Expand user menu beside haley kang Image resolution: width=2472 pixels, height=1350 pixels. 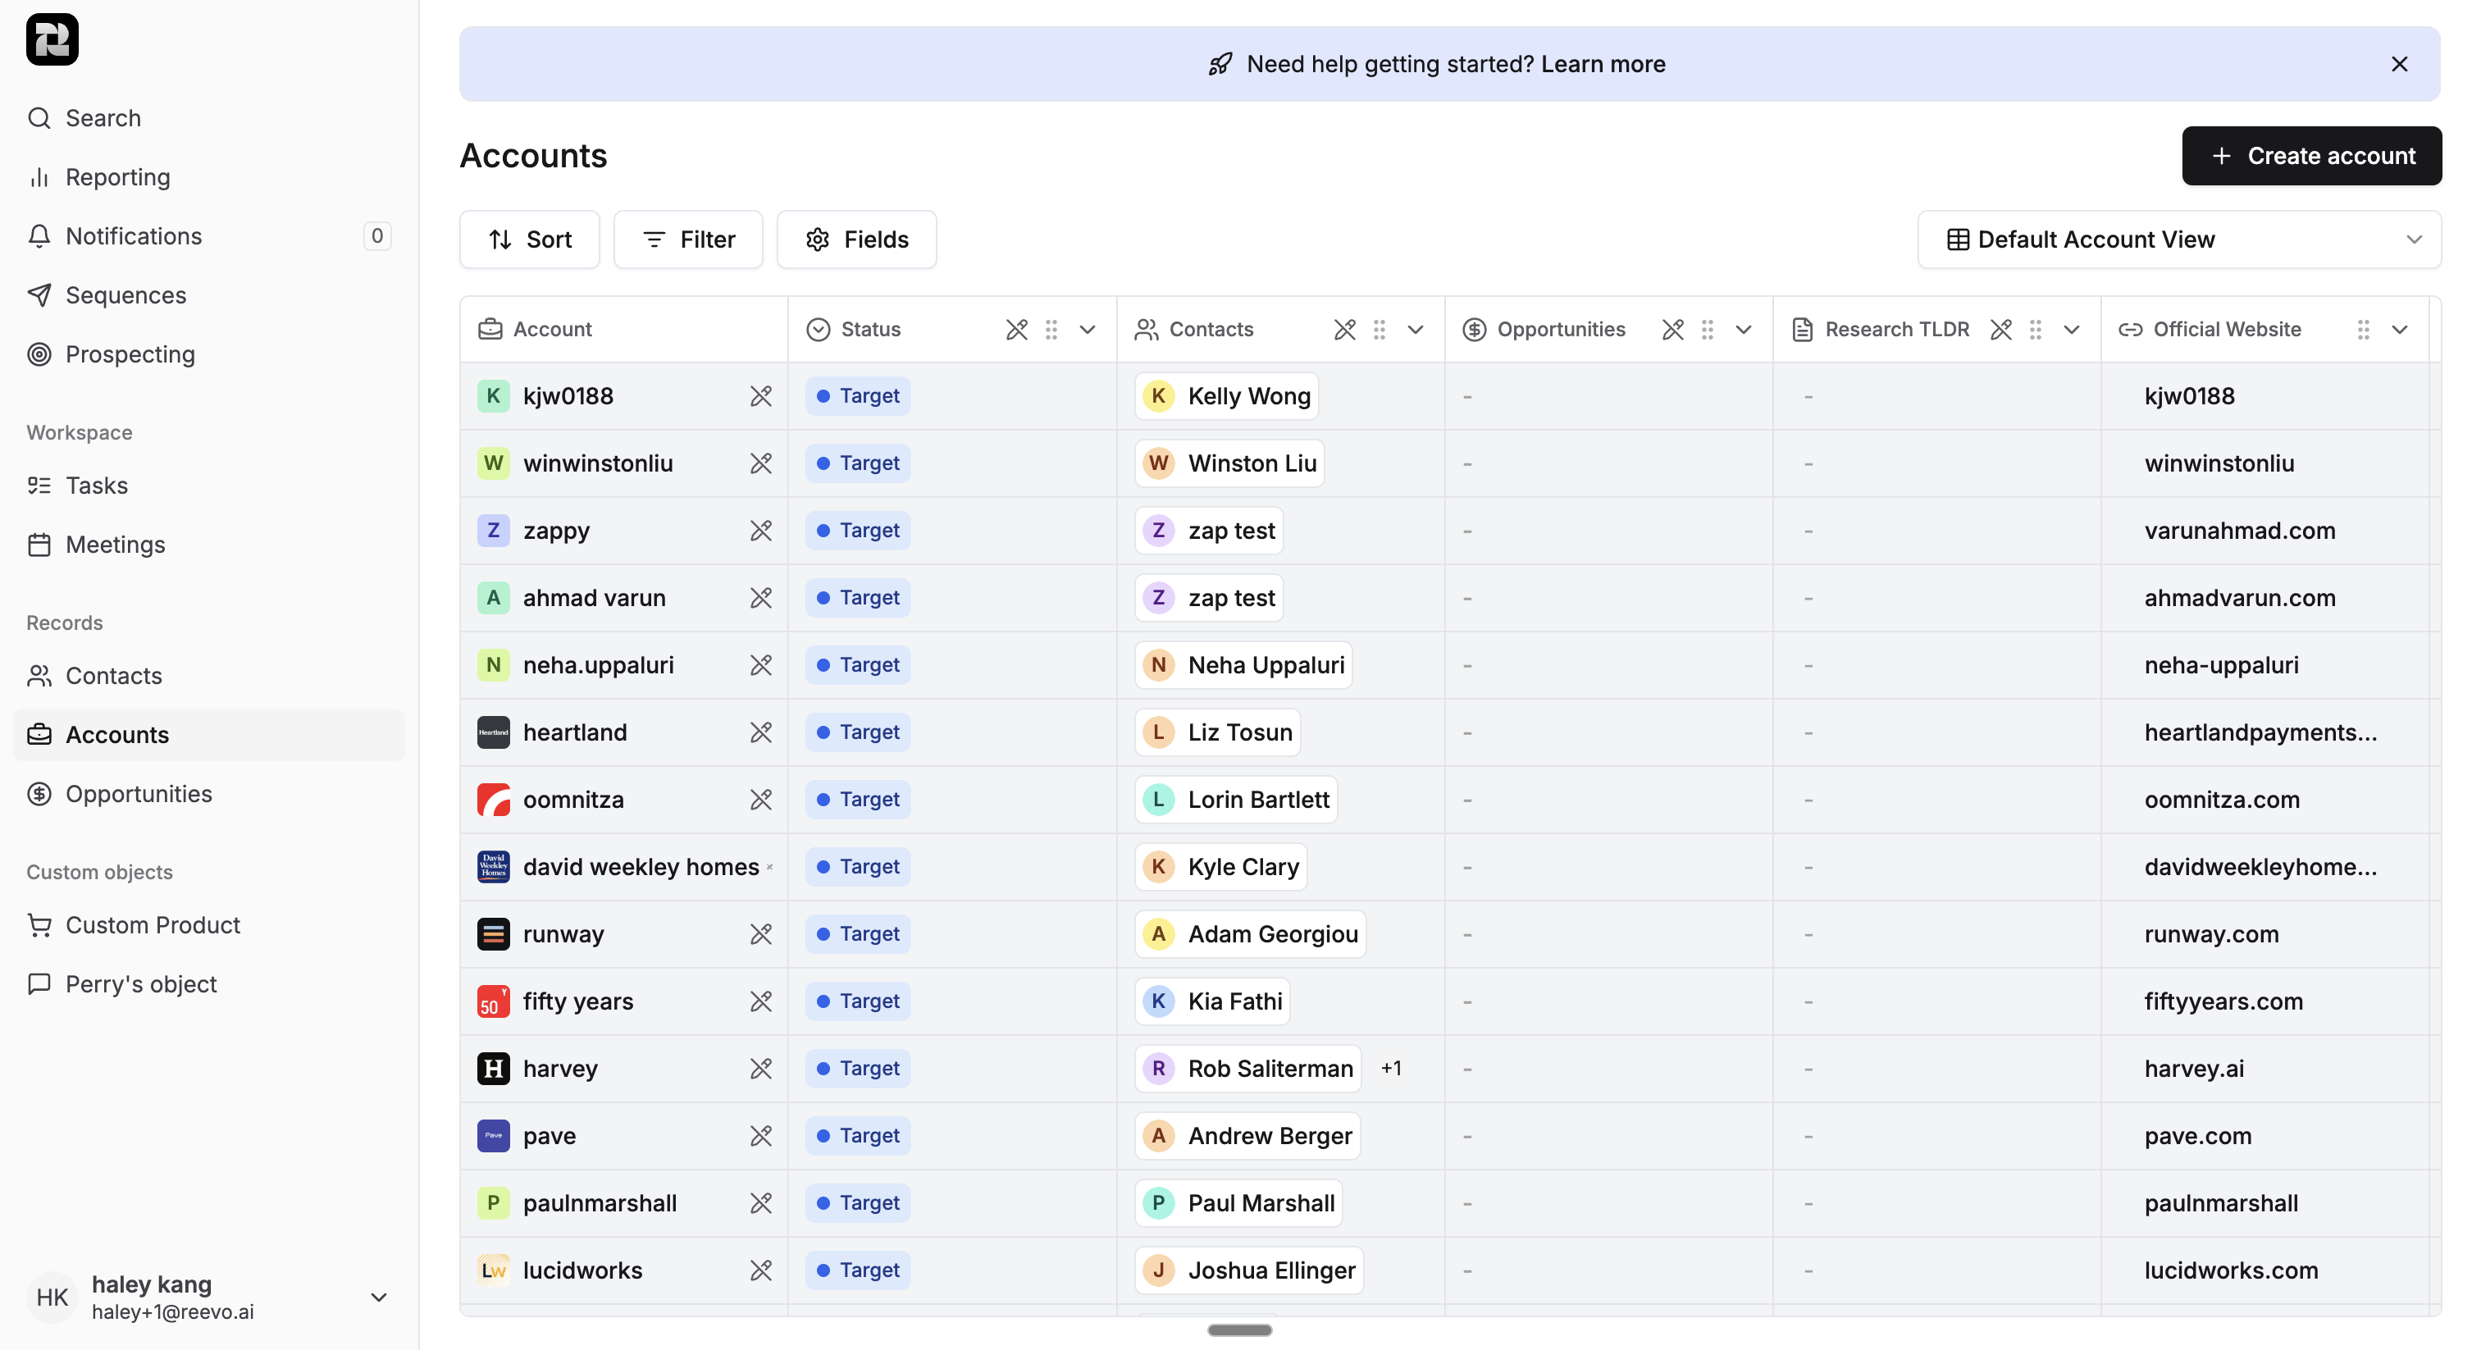pos(378,1298)
